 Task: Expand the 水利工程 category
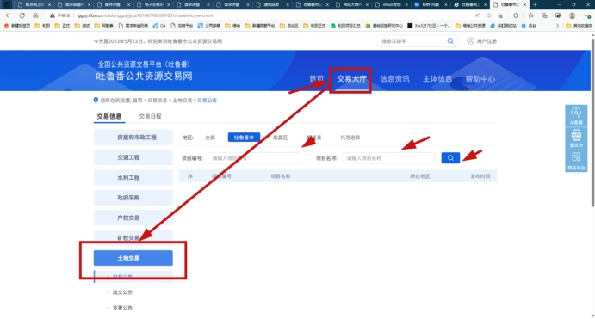(x=133, y=177)
